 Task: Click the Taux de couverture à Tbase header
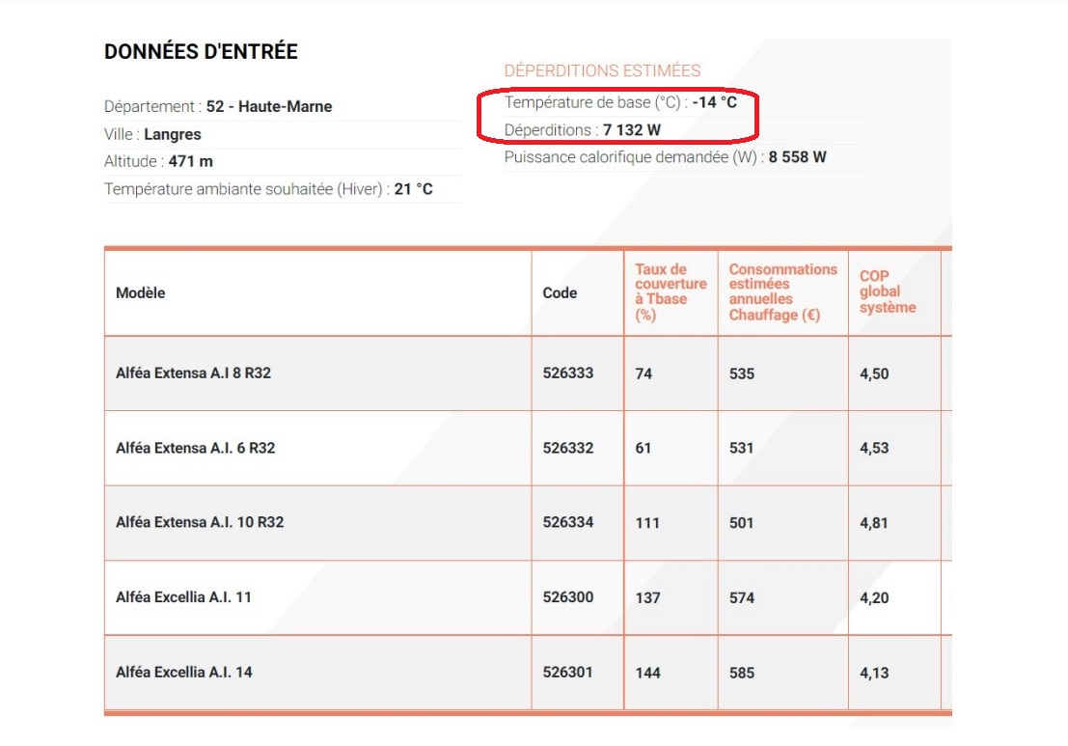[670, 292]
